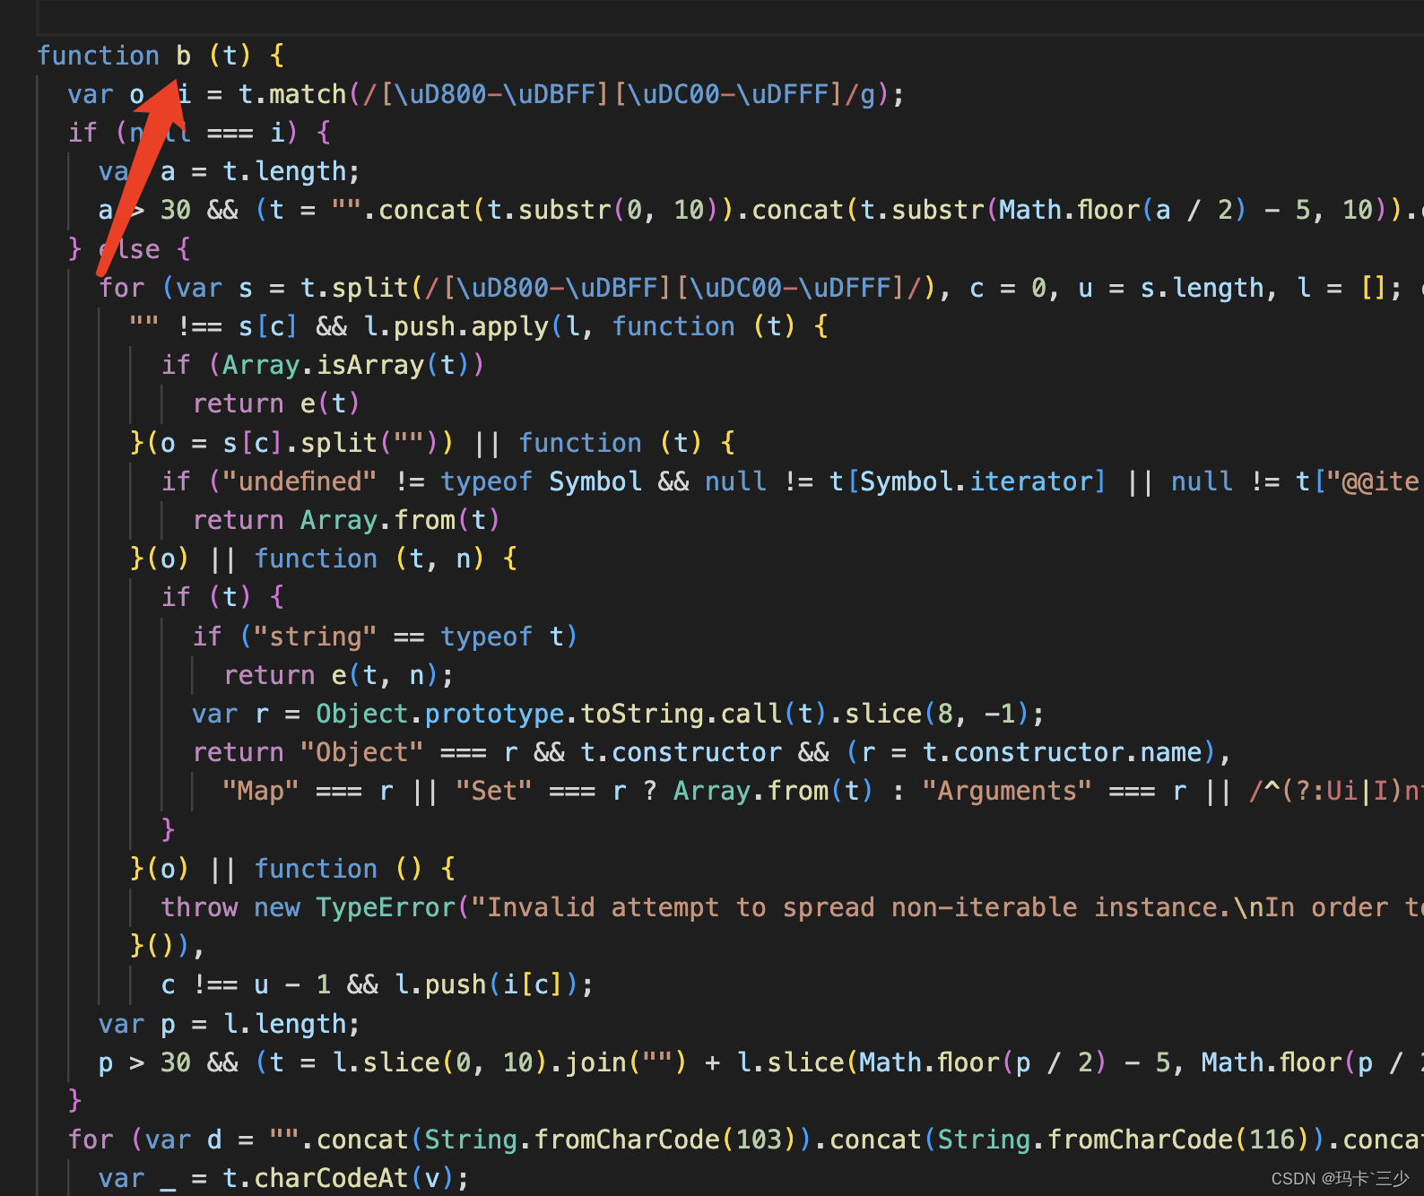Click 'u = s.length,' assignment

click(x=1177, y=288)
